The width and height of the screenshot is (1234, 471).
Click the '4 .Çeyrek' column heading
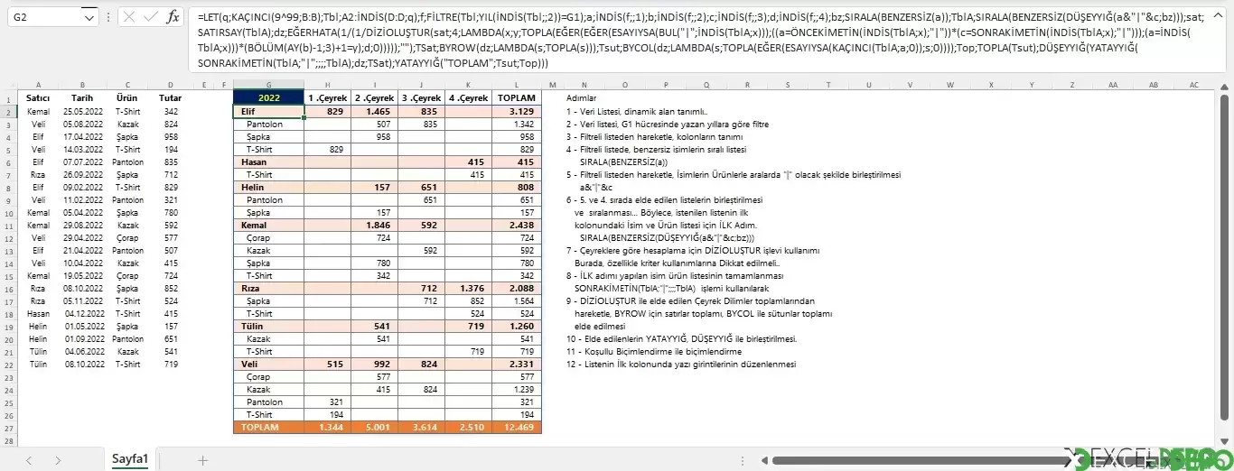469,97
